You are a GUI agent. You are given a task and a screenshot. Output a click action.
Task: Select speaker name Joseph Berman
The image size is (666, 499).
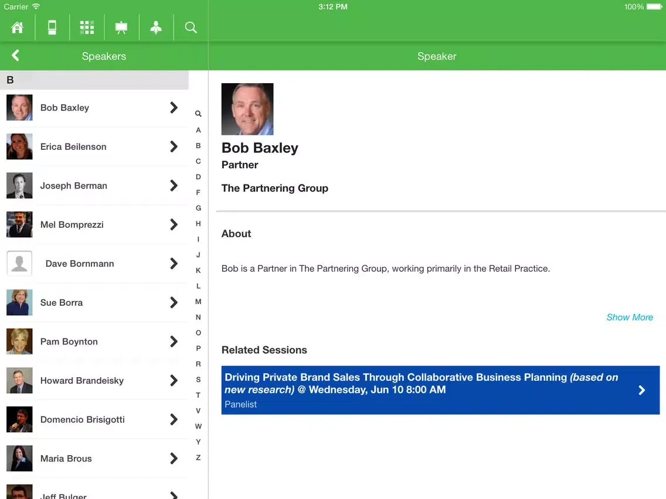click(74, 186)
